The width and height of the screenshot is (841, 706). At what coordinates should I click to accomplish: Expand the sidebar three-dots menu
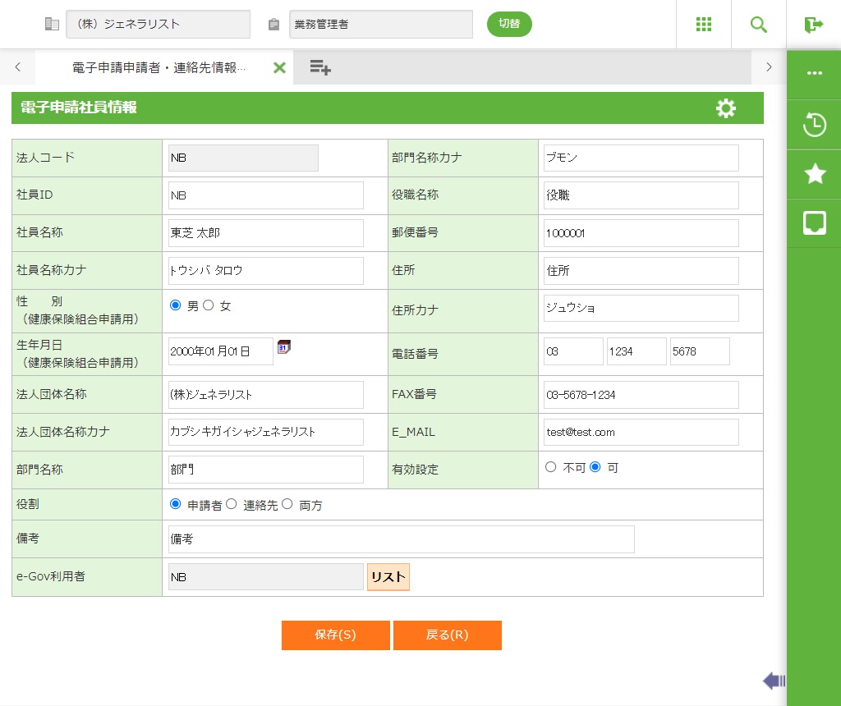(x=814, y=73)
